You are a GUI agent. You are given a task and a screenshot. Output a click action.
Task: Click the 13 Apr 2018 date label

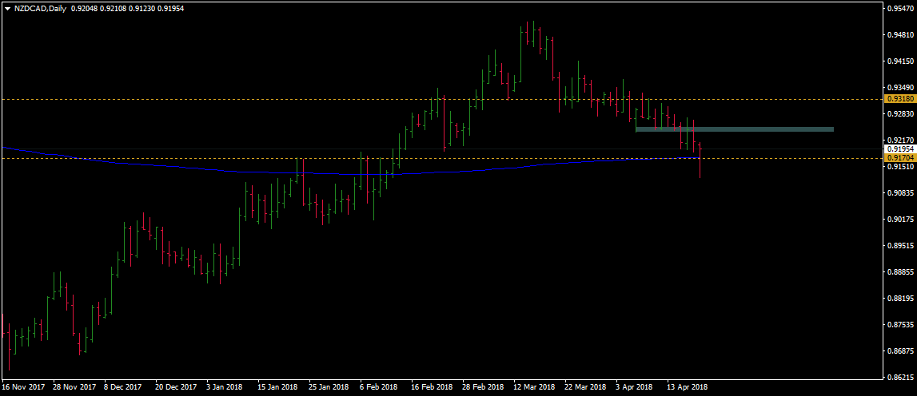[688, 387]
